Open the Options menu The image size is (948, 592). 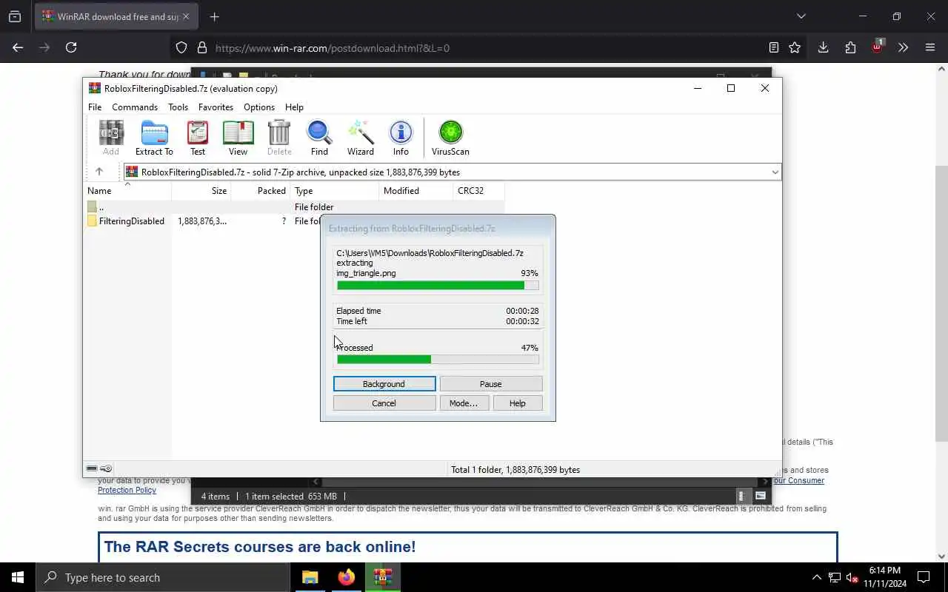259,107
